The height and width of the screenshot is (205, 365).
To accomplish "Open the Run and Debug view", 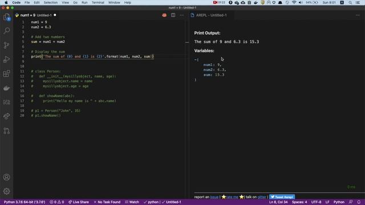I will (6, 59).
